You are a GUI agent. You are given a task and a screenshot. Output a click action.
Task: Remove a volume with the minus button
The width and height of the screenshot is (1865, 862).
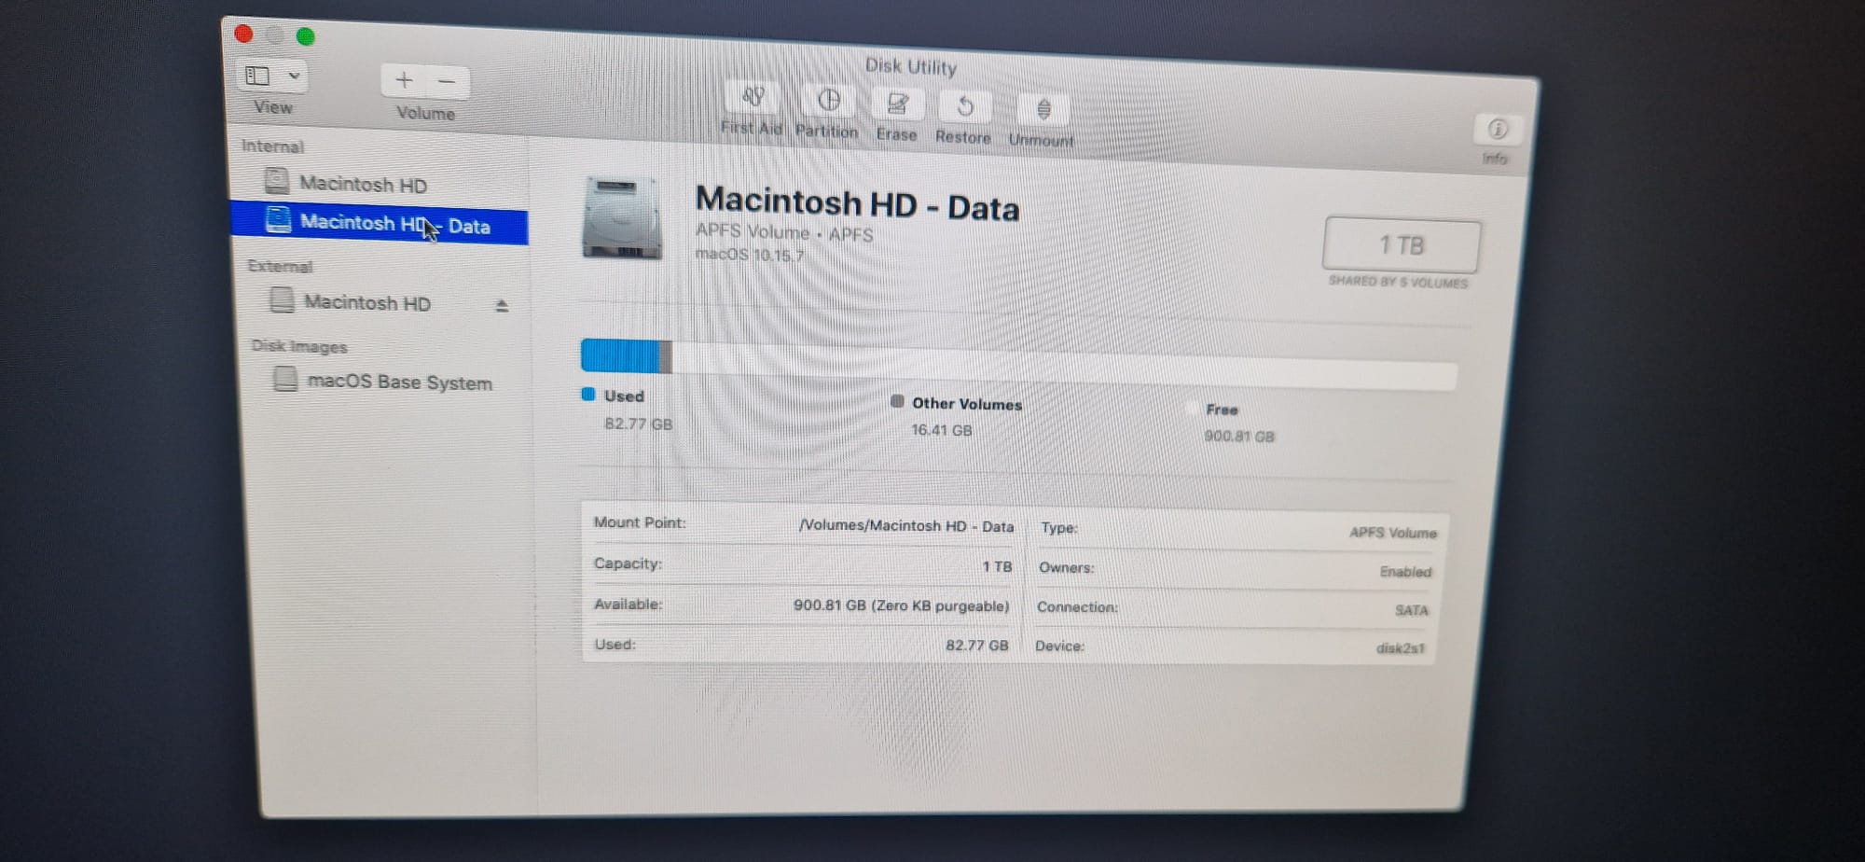coord(447,82)
